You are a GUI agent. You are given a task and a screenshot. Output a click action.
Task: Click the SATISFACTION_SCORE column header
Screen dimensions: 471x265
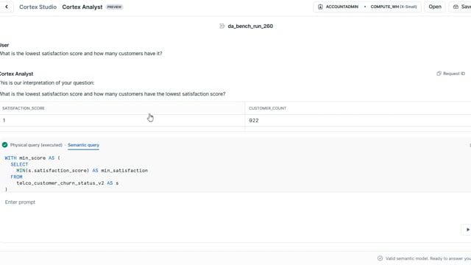click(x=24, y=108)
